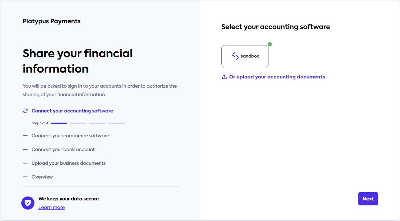400x221 pixels.
Task: Click the sandbox accounting software logo icon
Action: (235, 56)
